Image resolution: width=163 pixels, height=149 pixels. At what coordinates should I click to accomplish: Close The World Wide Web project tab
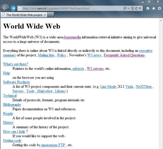45,15
